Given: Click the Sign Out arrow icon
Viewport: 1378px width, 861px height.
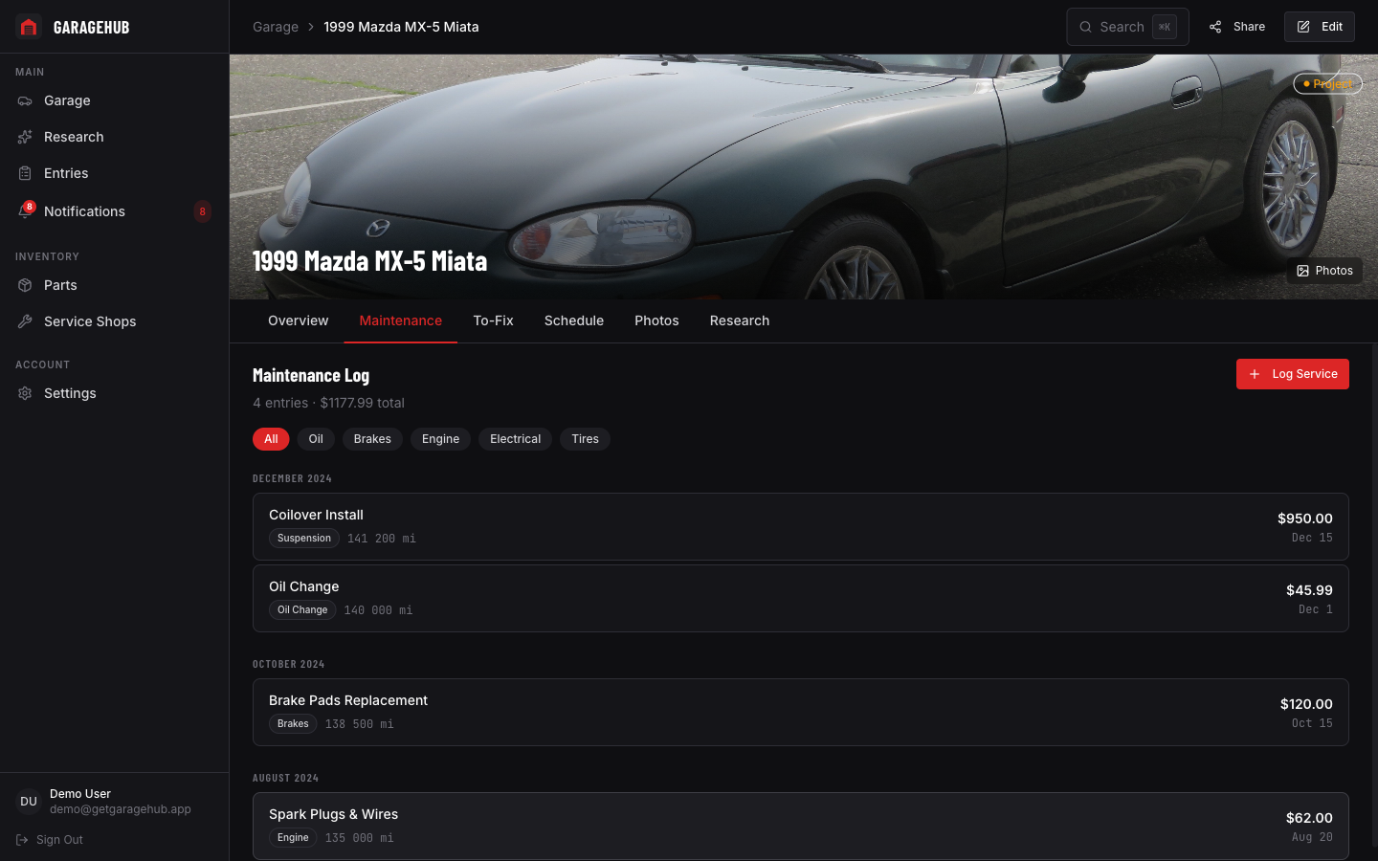Looking at the screenshot, I should pyautogui.click(x=22, y=840).
